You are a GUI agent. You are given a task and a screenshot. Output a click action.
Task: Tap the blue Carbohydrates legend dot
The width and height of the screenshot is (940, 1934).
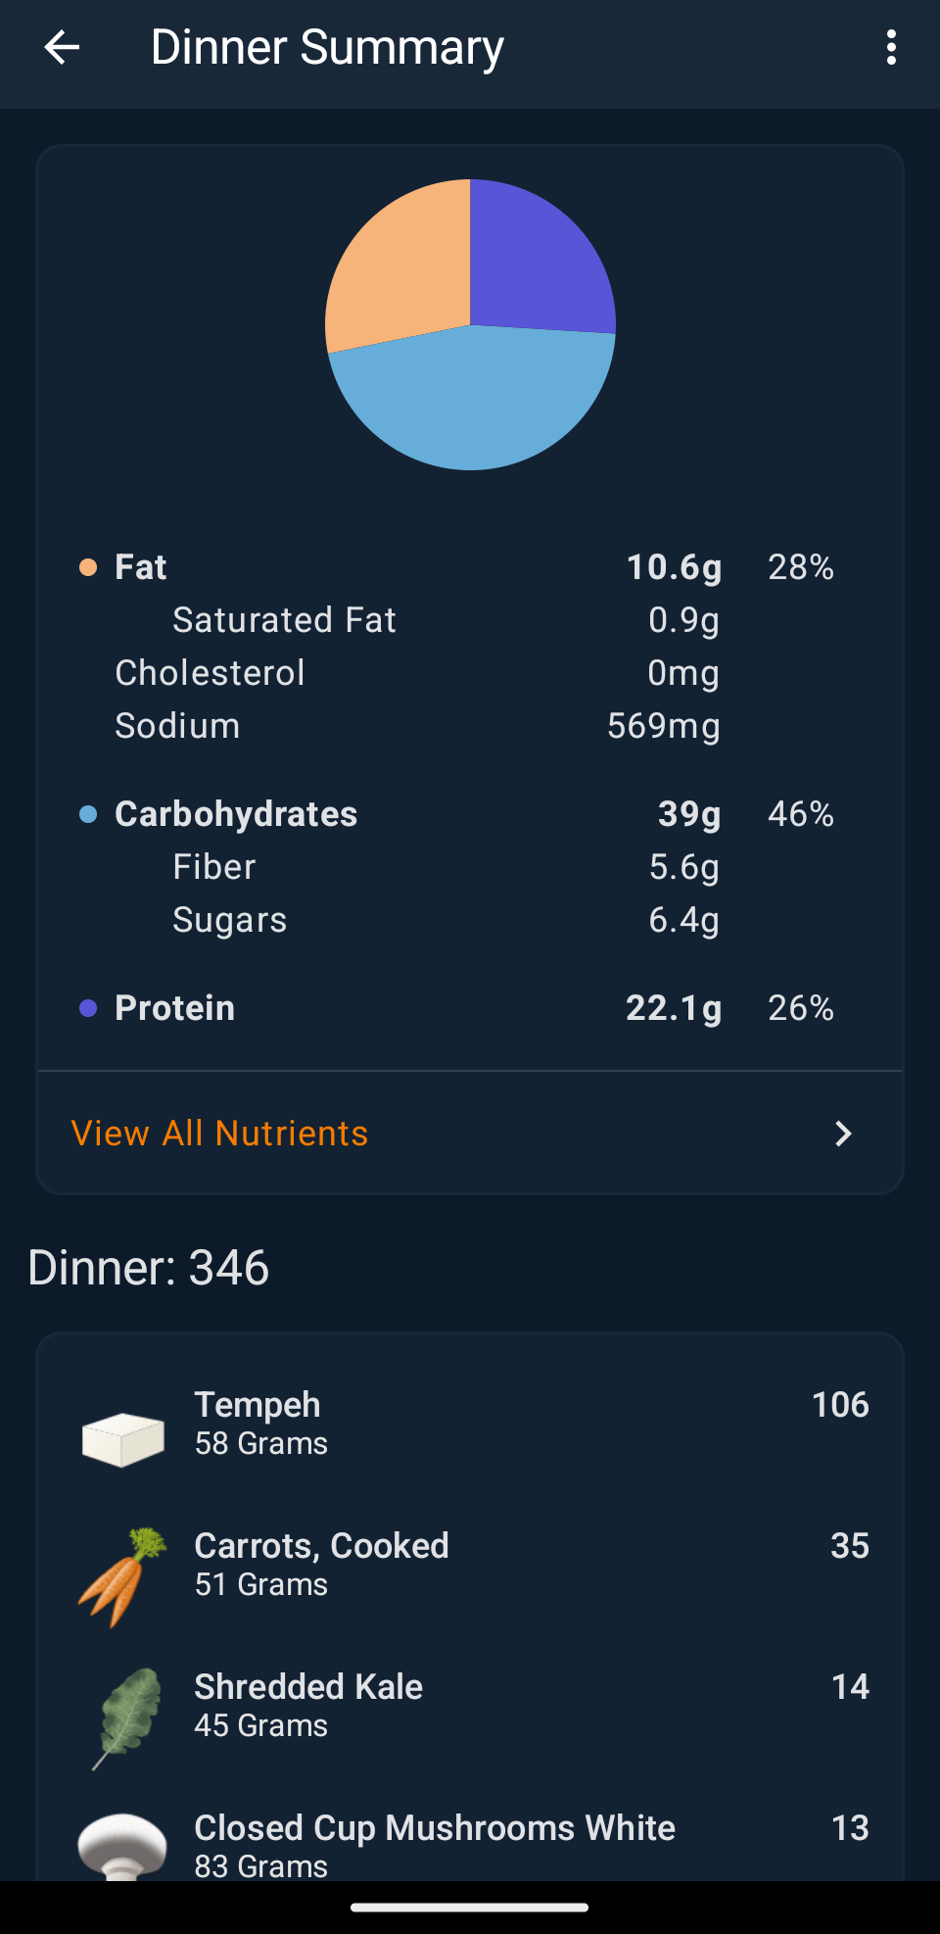coord(88,814)
